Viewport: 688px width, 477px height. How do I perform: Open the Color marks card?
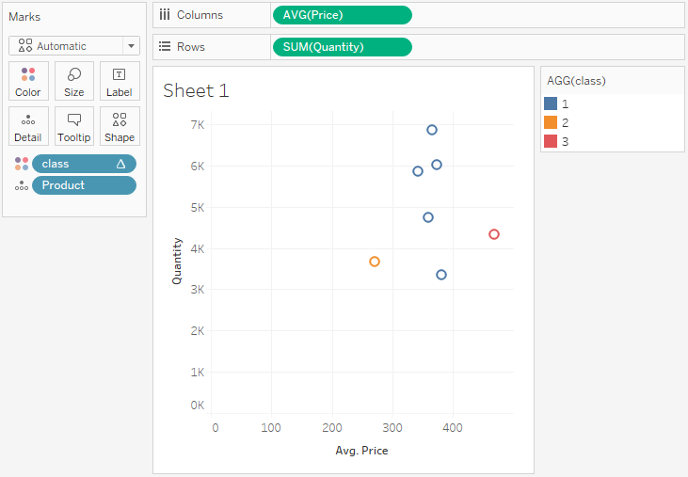28,81
